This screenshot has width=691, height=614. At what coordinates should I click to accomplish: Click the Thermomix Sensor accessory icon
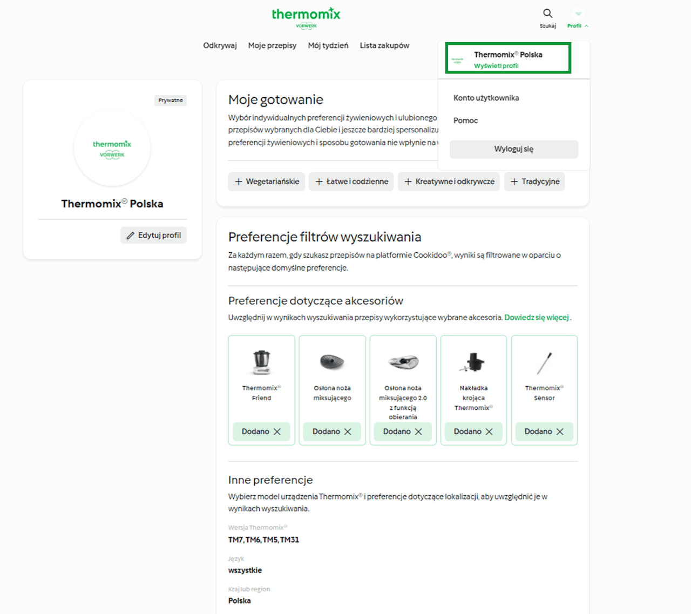pyautogui.click(x=544, y=363)
